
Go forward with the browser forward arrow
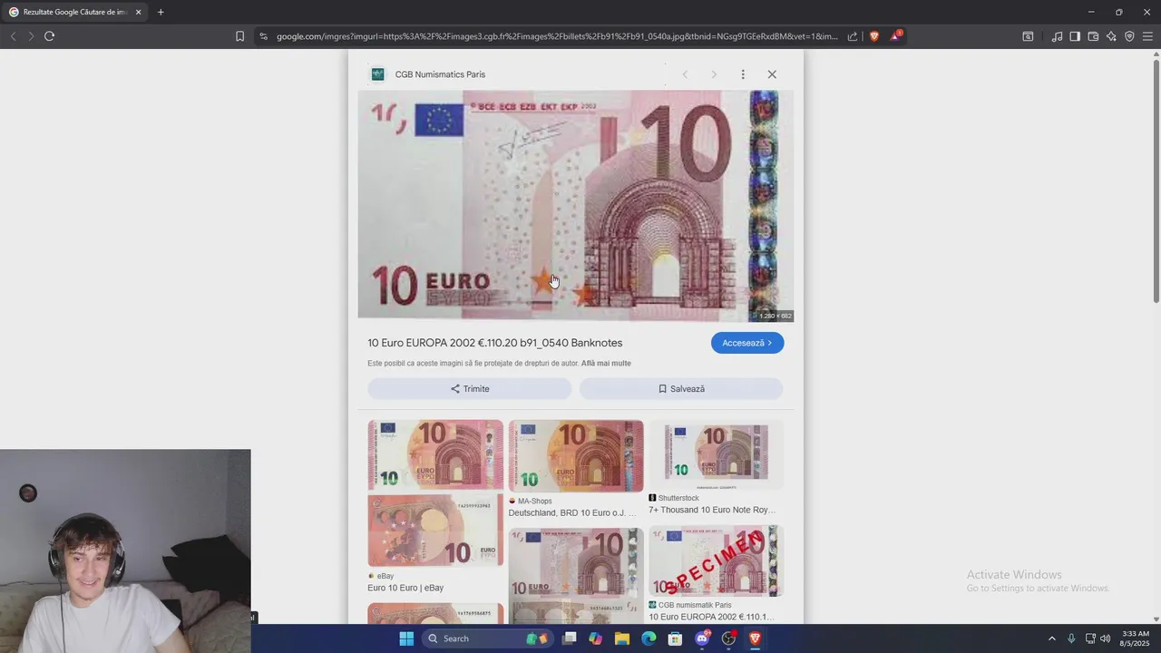pyautogui.click(x=31, y=36)
